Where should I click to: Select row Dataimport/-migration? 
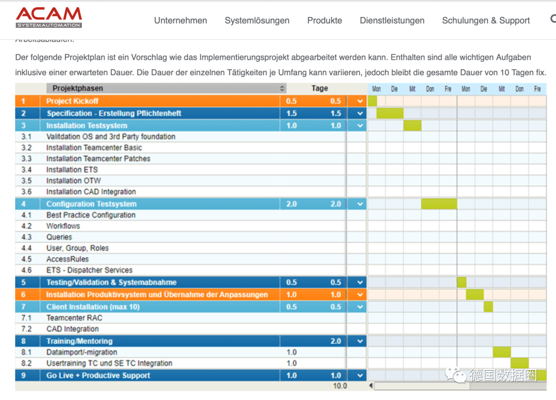click(x=191, y=352)
